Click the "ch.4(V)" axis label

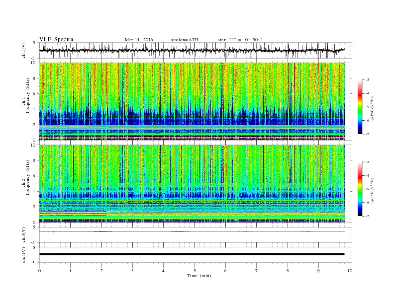pos(24,255)
